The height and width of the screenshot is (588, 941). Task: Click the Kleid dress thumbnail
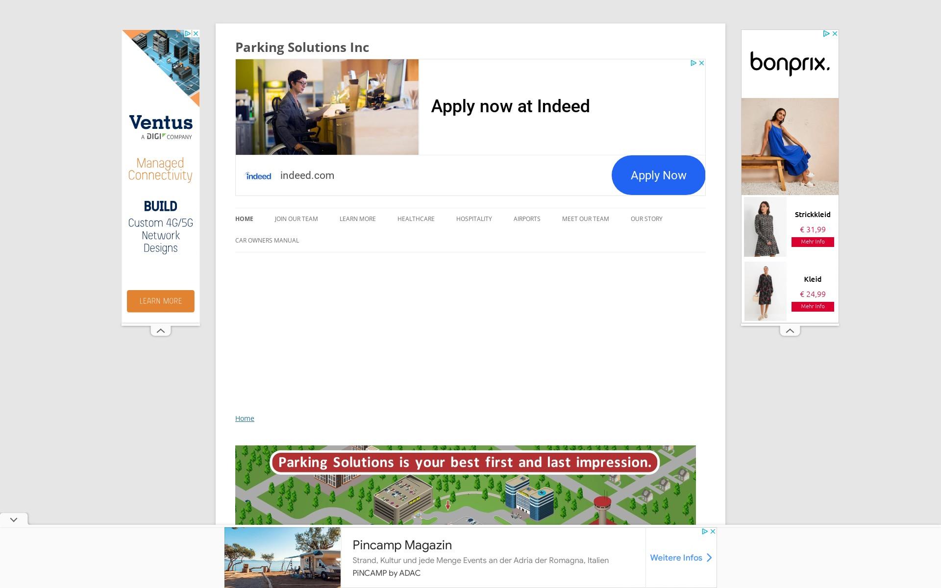pyautogui.click(x=765, y=291)
